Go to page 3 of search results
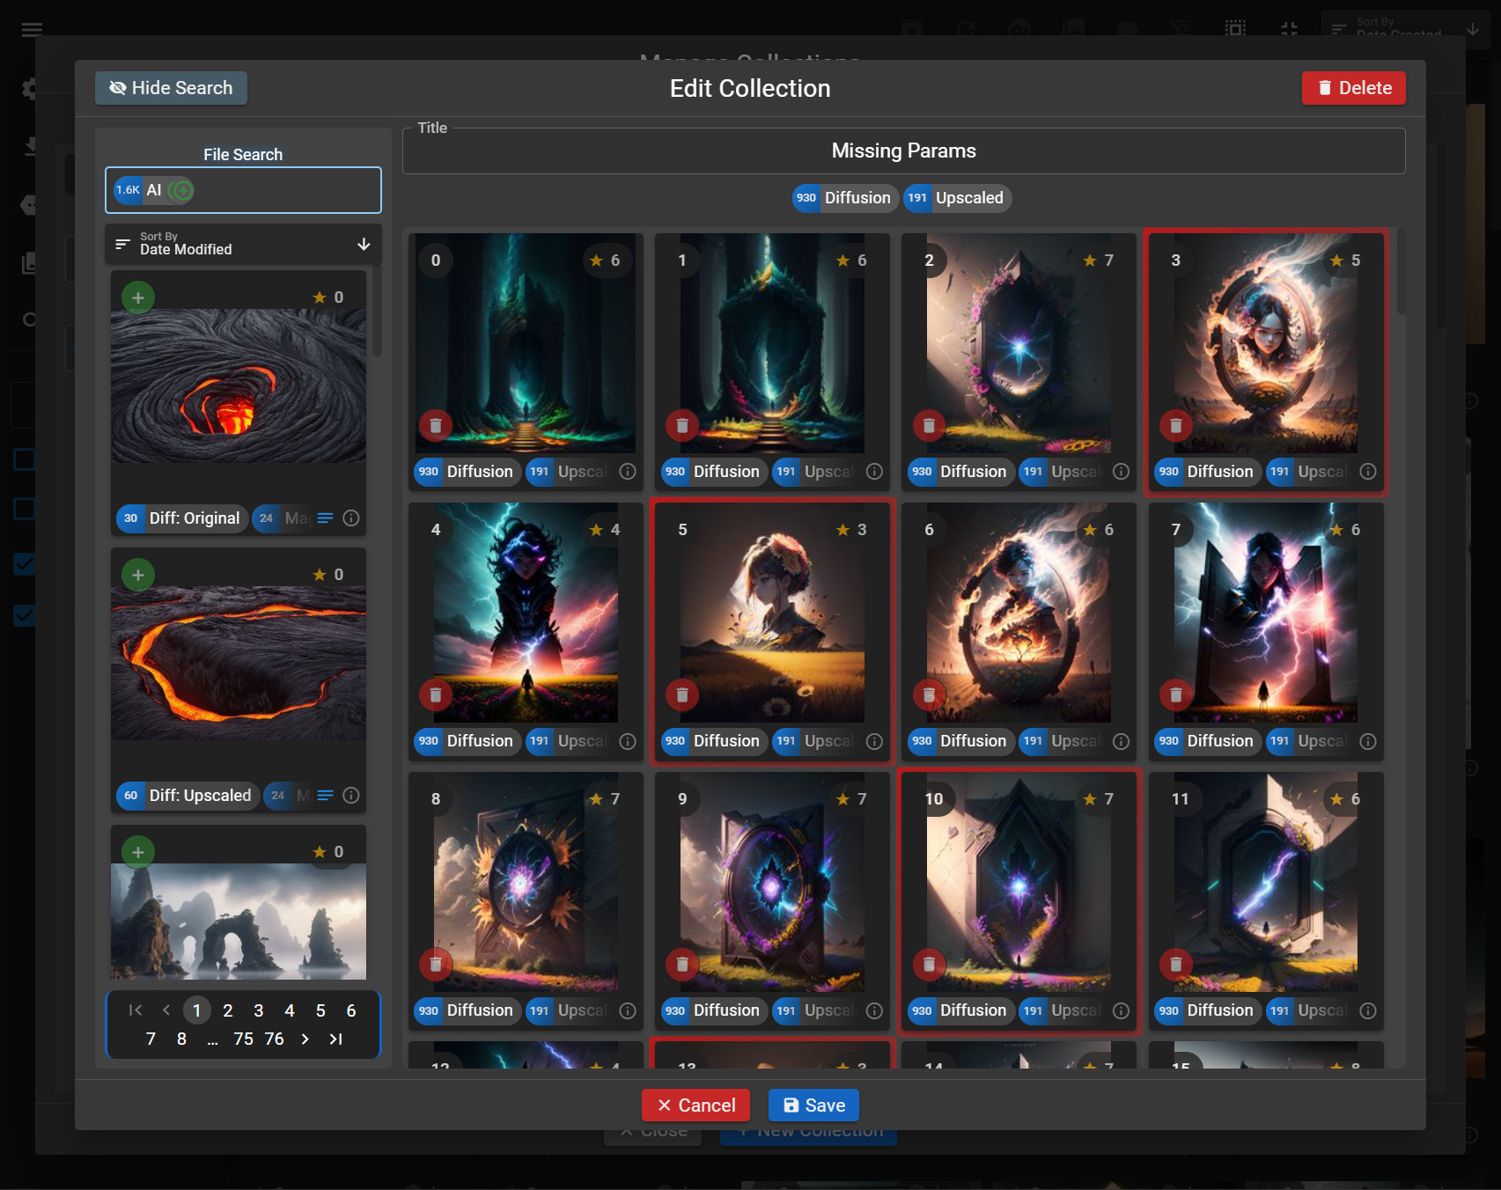The height and width of the screenshot is (1190, 1501). coord(259,1010)
